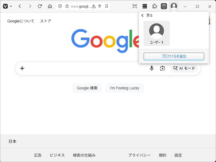
Task: Click the address bar URL text
Action: point(80,6)
